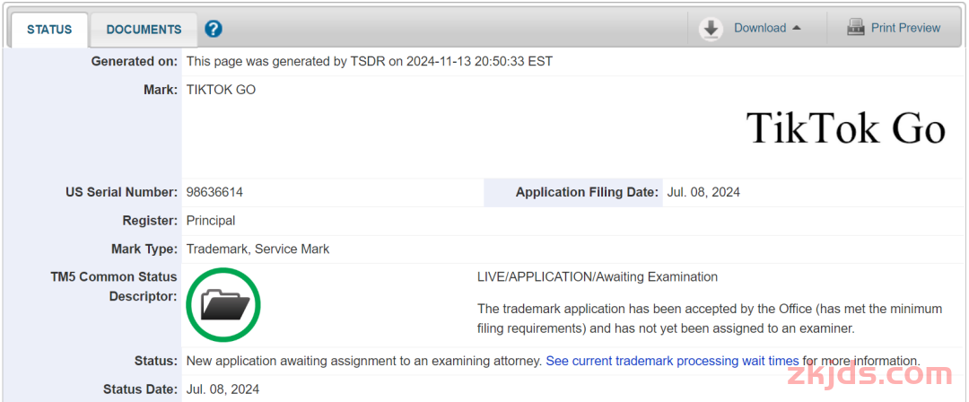Open the Download menu label
969x402 pixels.
[760, 28]
